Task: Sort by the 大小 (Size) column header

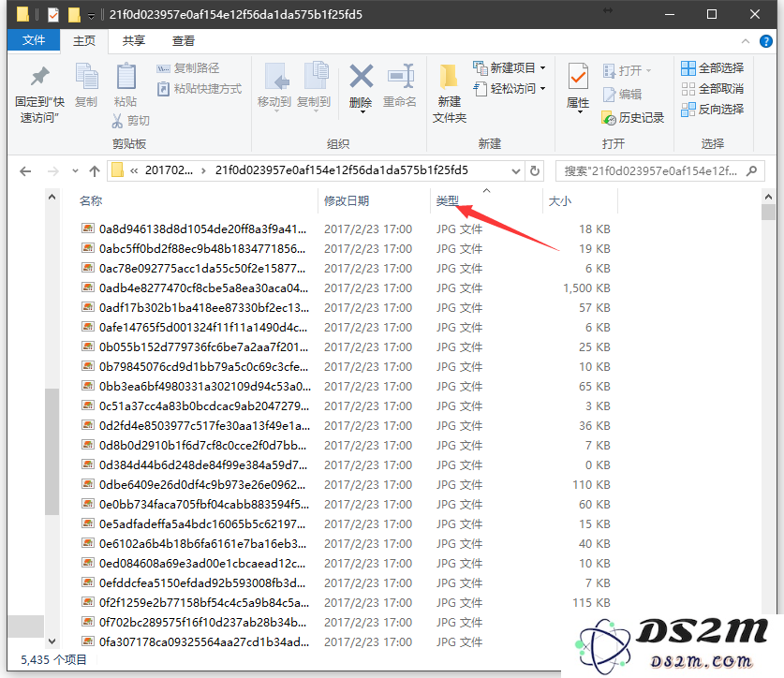Action: pos(559,201)
